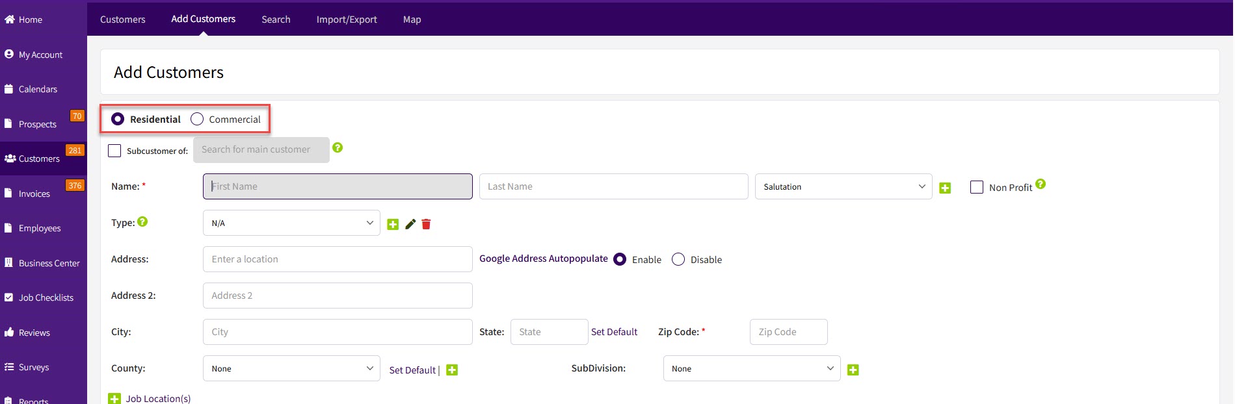Check the Subcustomer of checkbox

(x=114, y=151)
